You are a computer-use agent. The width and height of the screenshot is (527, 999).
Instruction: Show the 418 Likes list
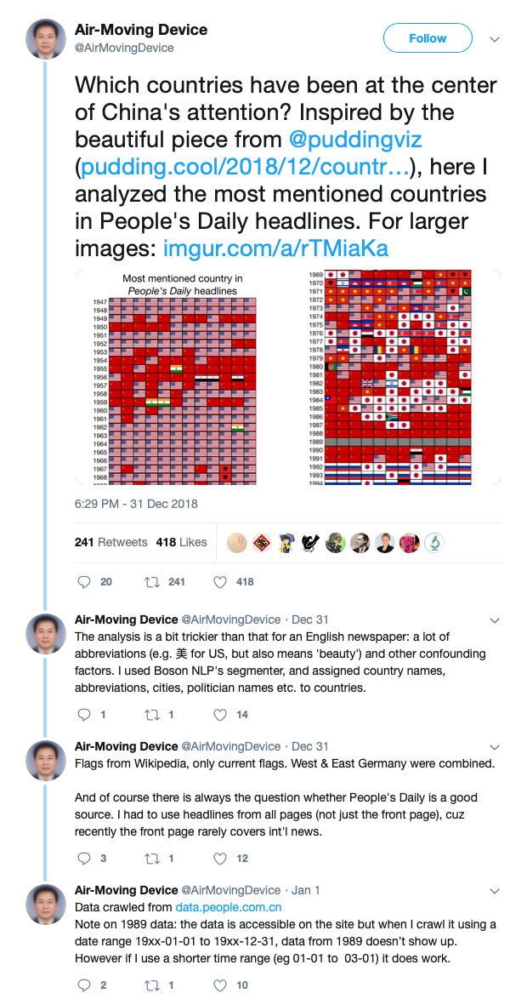[x=181, y=542]
